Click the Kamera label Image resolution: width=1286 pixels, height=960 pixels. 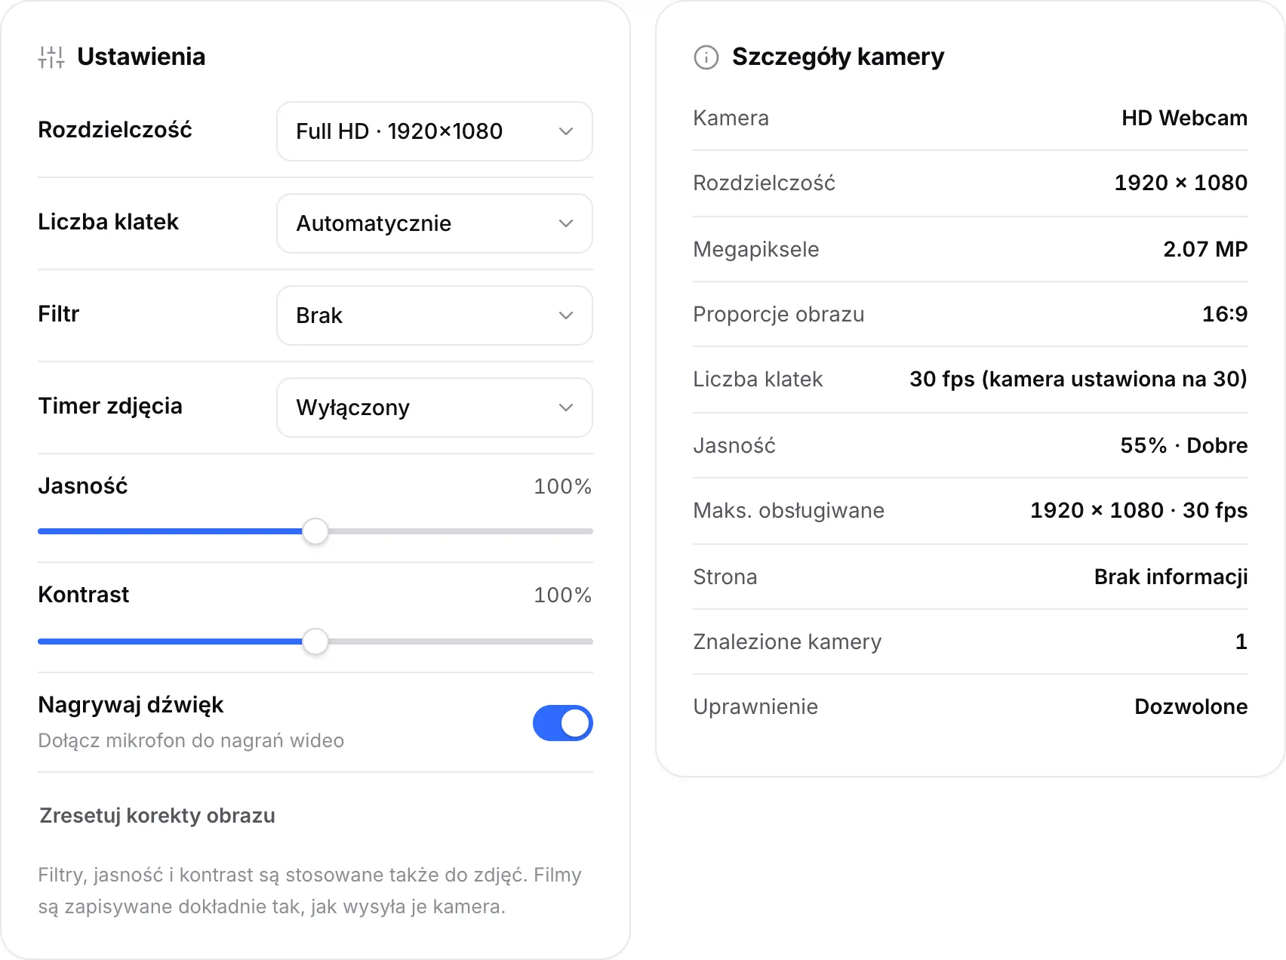[x=731, y=118]
